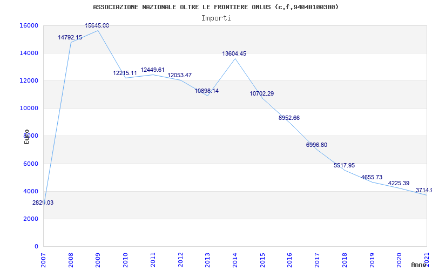Select the 4655.73 data label
Screen dimensions: 432x270
(372, 178)
